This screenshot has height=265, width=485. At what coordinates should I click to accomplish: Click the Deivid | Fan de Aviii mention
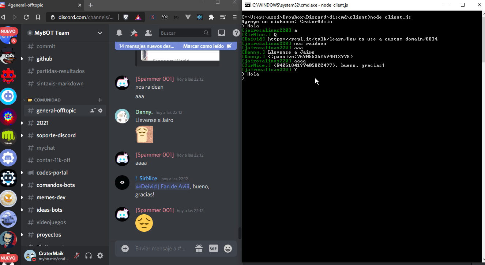(x=163, y=187)
